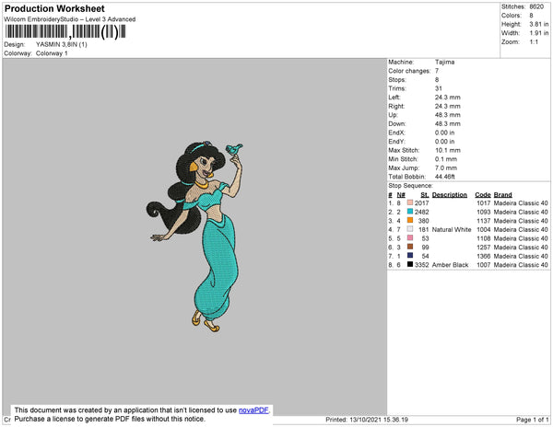Select the Up value 48.3 mm

448,115
